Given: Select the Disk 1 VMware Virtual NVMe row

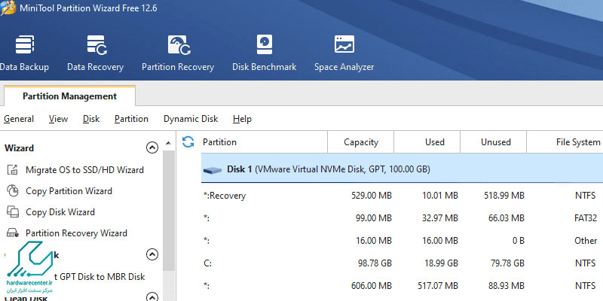Looking at the screenshot, I should pos(402,169).
